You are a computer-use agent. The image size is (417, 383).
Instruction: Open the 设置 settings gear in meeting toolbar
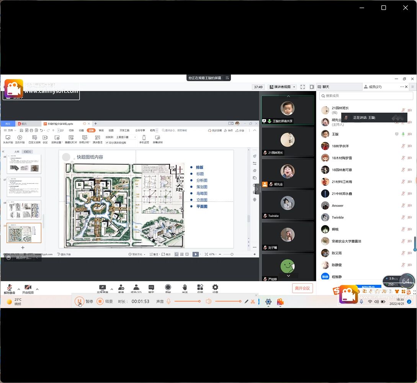pos(215,288)
